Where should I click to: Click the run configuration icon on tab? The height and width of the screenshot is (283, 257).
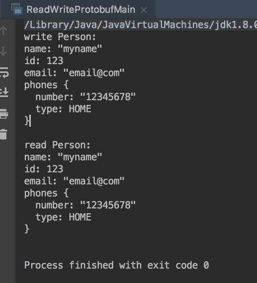pos(16,9)
